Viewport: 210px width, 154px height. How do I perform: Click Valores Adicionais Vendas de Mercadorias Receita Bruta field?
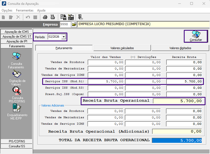click(184, 117)
